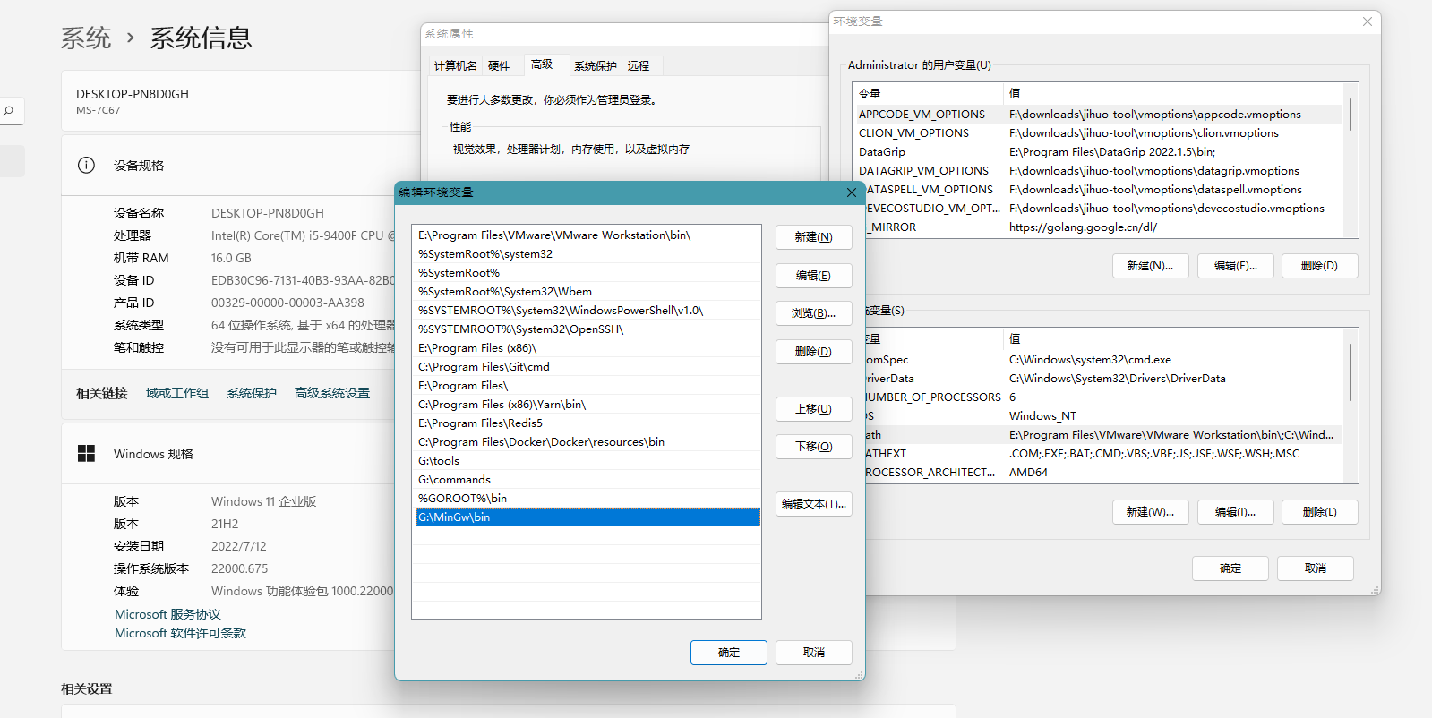The width and height of the screenshot is (1432, 718).
Task: Move the entry down with 下移(O)
Action: 814,447
